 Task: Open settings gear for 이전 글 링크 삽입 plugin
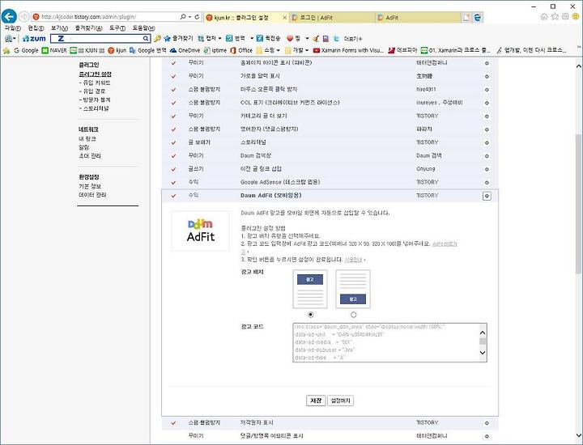coord(487,169)
